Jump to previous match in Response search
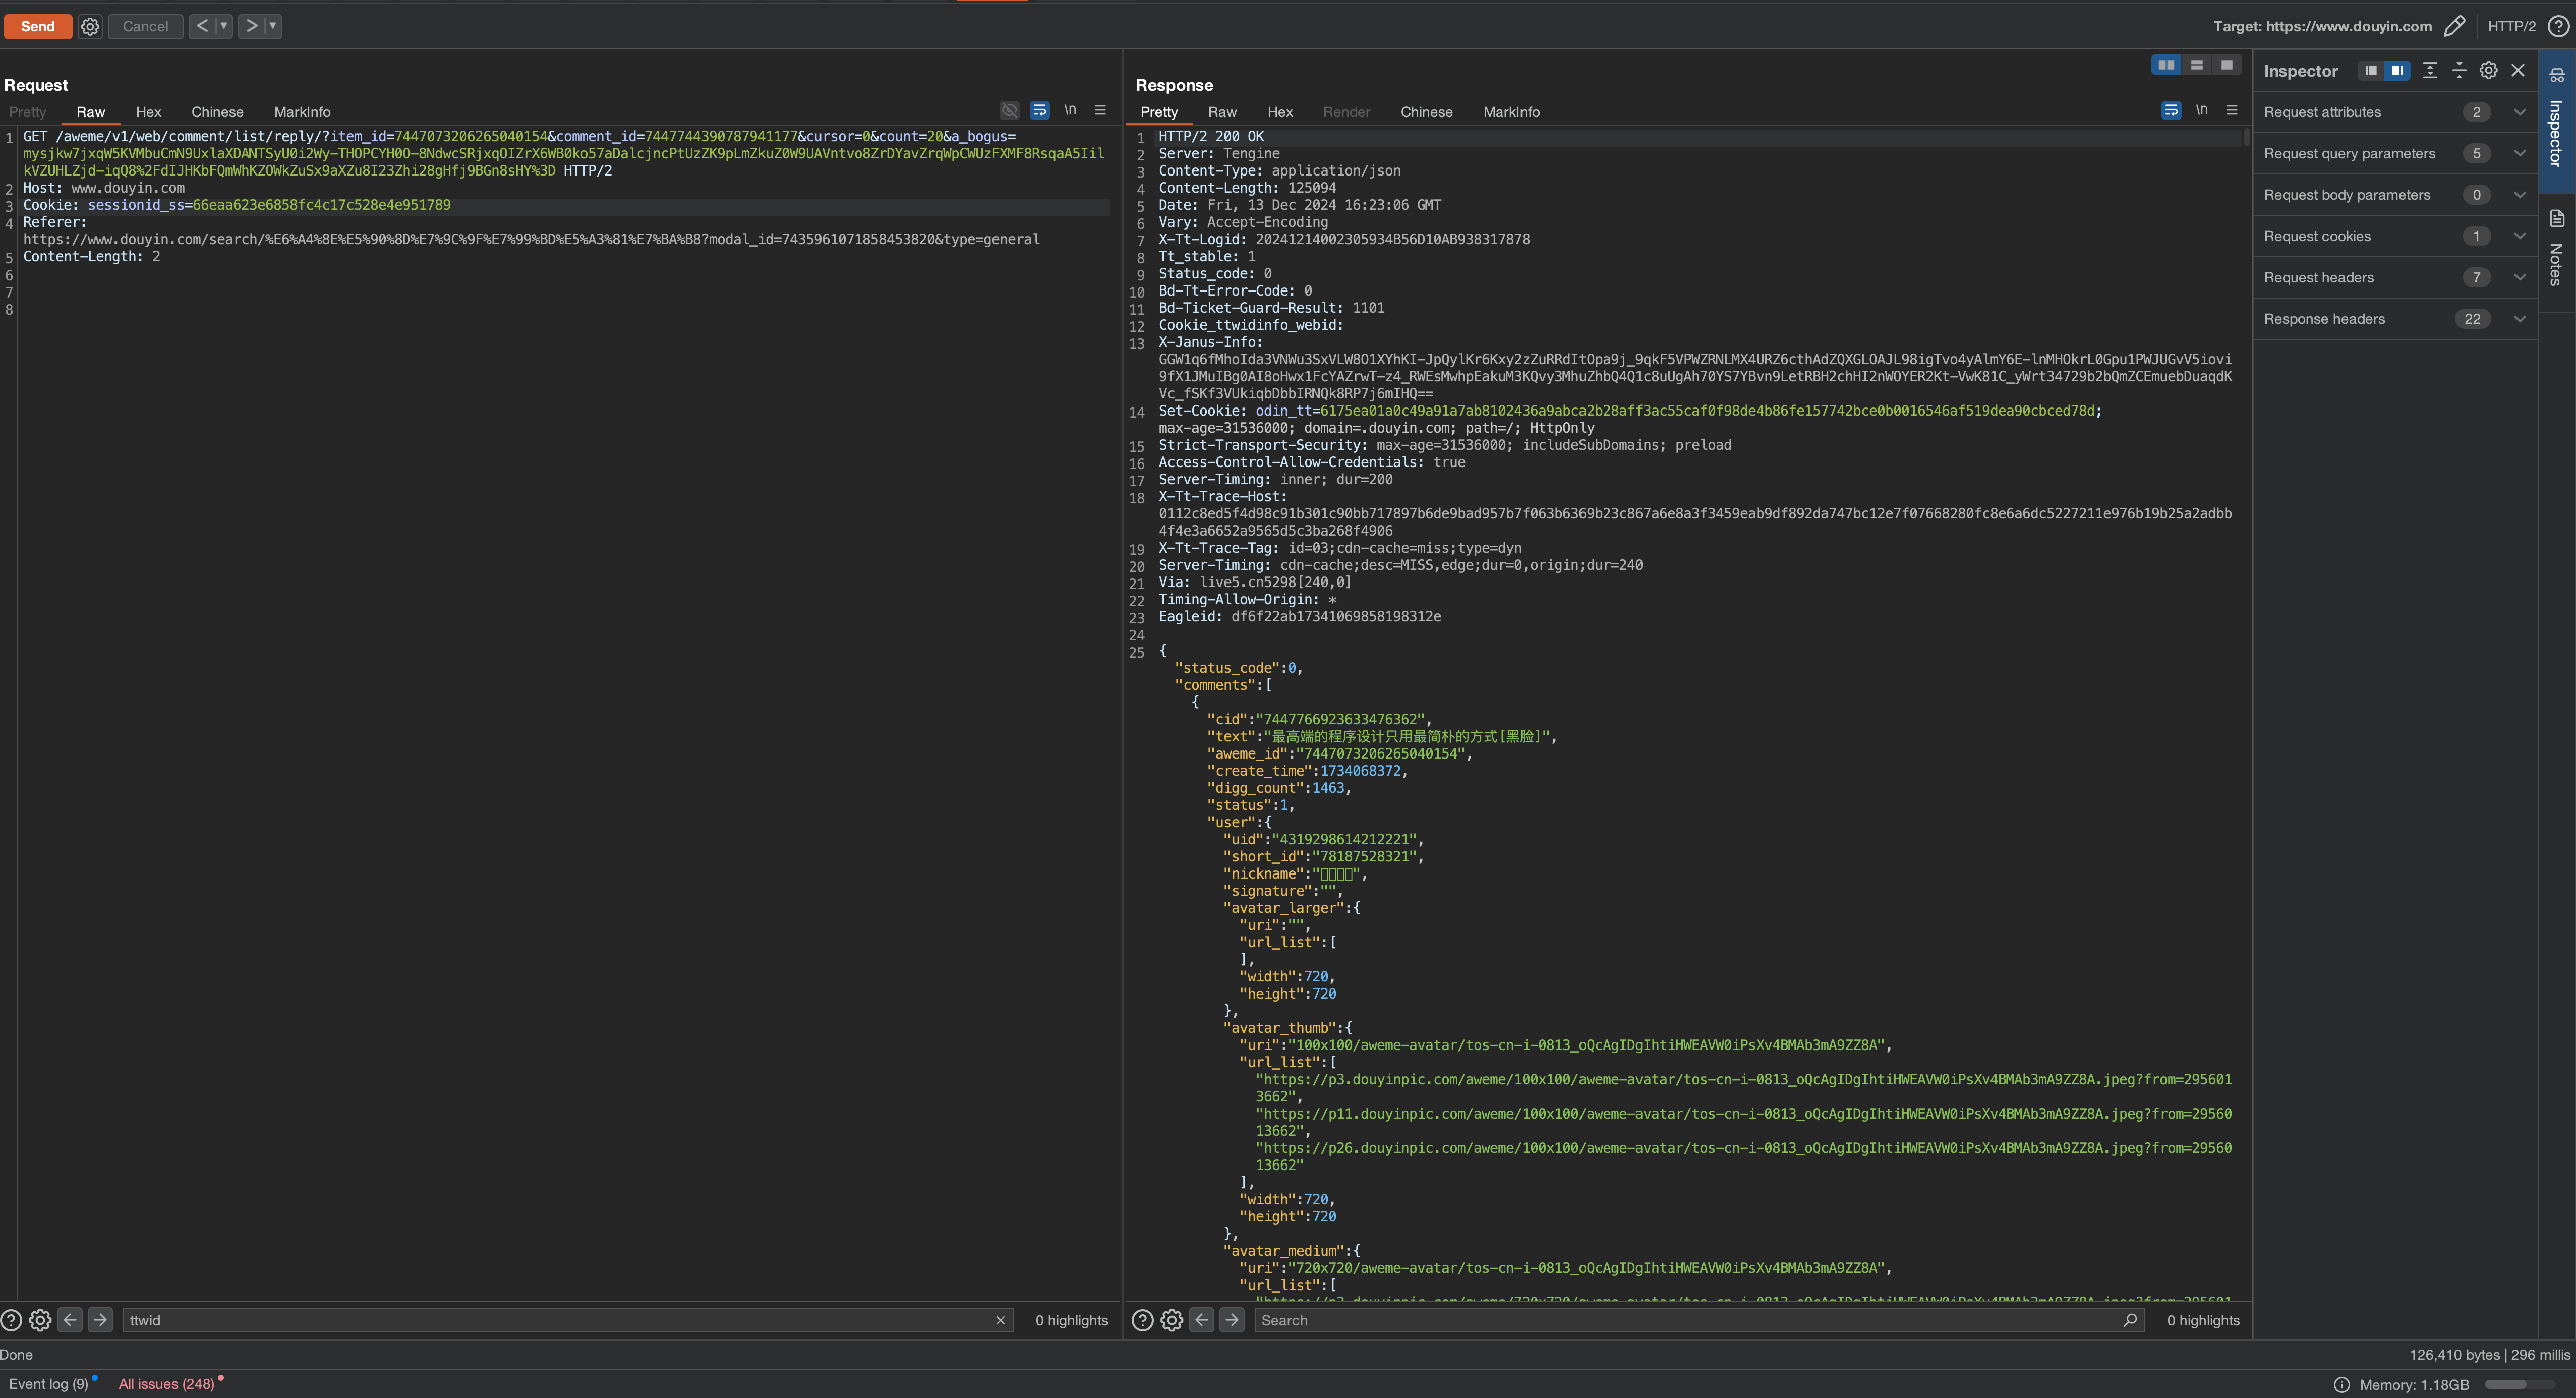Screen dimensions: 2576x1398 coord(1202,1320)
